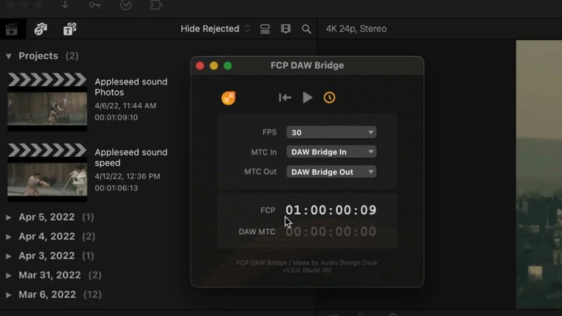Open the MTC In dropdown
Viewport: 562px width, 316px height.
click(x=331, y=152)
